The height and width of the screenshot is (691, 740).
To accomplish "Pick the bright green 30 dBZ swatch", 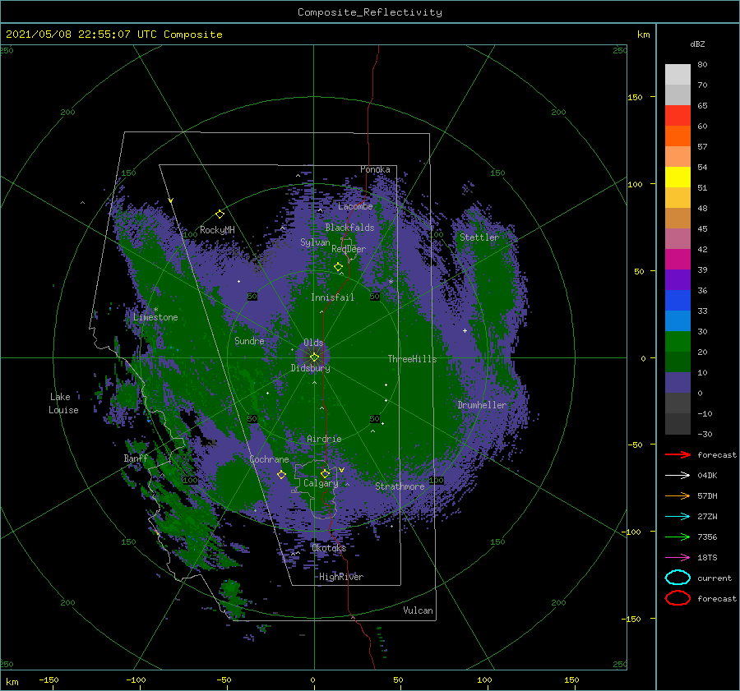I will pos(678,342).
